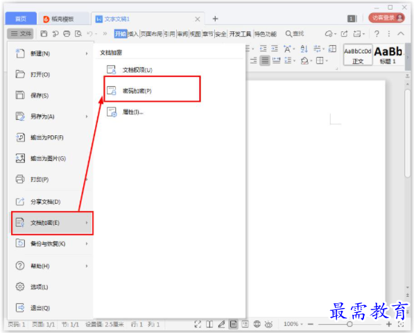Screen dimensions: 414x333
Task: Open the 文件 menu button
Action: (20, 33)
